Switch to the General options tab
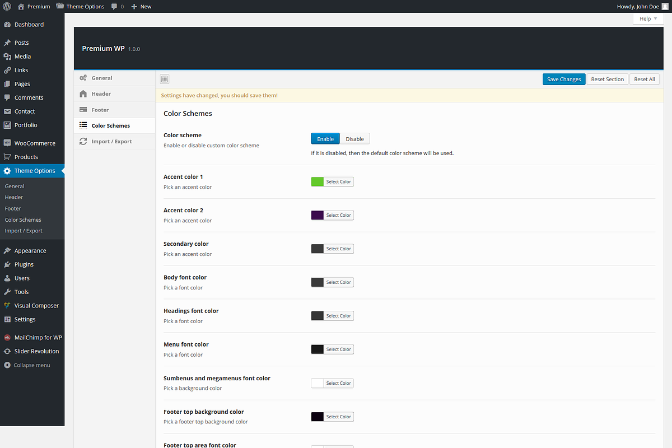The height and width of the screenshot is (448, 672). (114, 78)
